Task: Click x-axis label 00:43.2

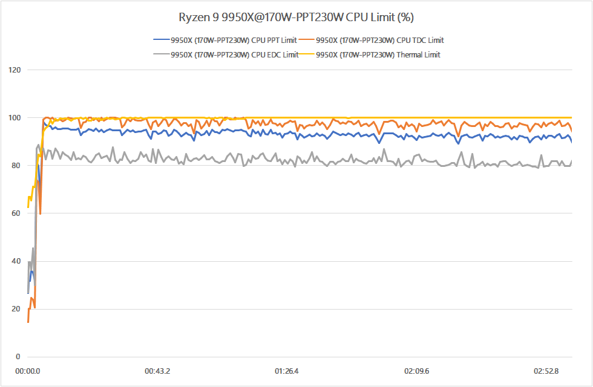Action: (157, 371)
